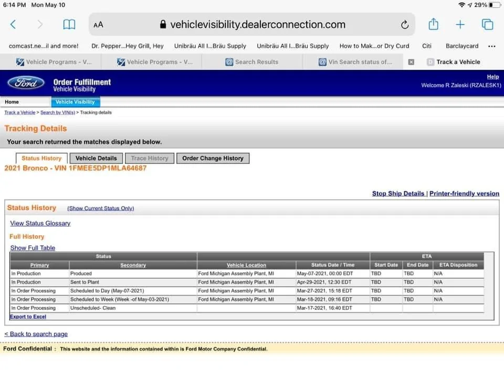Click the Track a Vehicle breadcrumb link
504x378 pixels.
(19, 112)
